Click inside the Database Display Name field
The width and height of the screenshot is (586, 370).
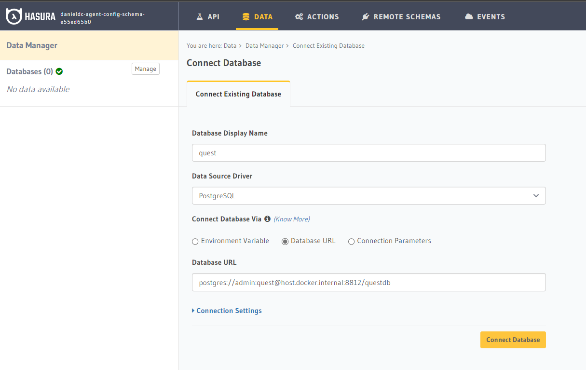pos(368,152)
